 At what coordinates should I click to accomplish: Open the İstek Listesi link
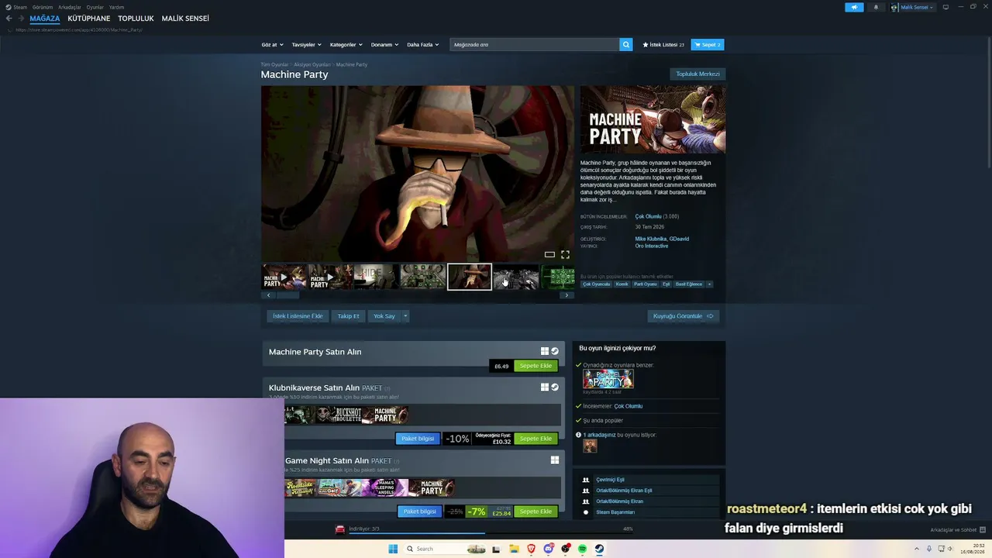pos(663,44)
